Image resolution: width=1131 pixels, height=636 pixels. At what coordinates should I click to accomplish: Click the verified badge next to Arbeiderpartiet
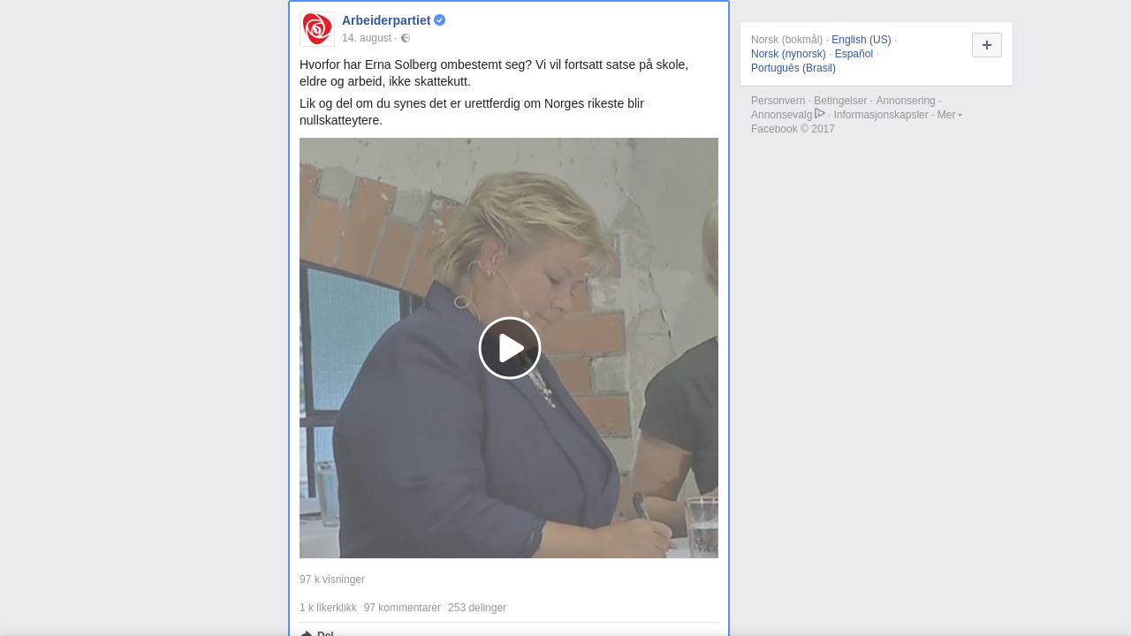pos(440,20)
